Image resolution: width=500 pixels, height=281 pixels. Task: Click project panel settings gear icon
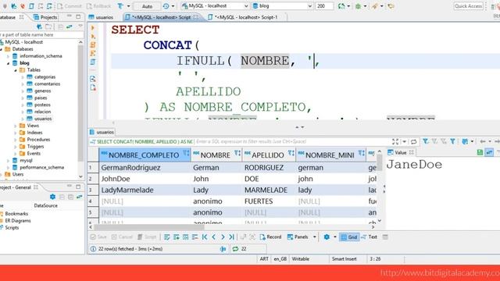[52, 197]
